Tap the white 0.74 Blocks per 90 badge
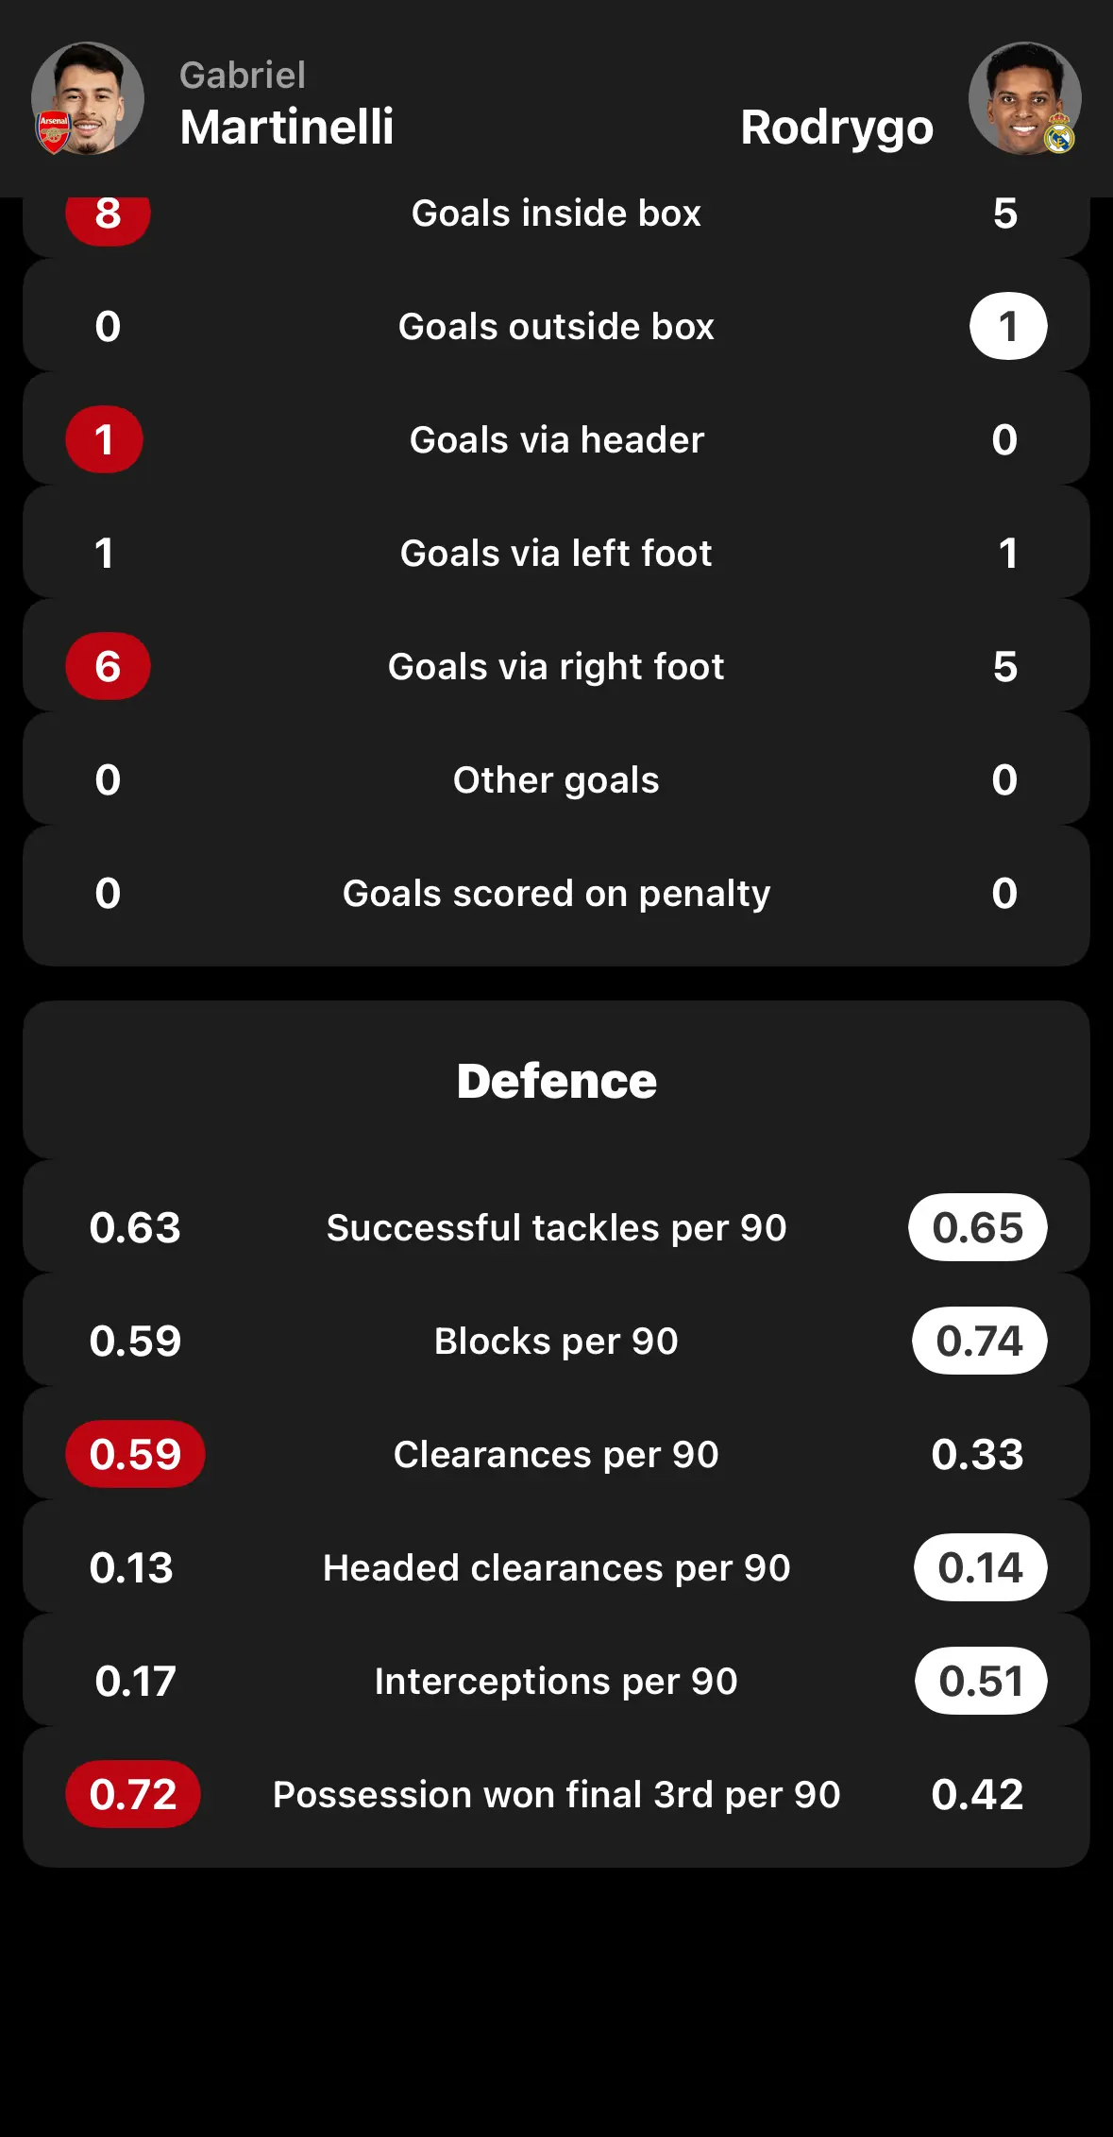The image size is (1113, 2137). (980, 1342)
